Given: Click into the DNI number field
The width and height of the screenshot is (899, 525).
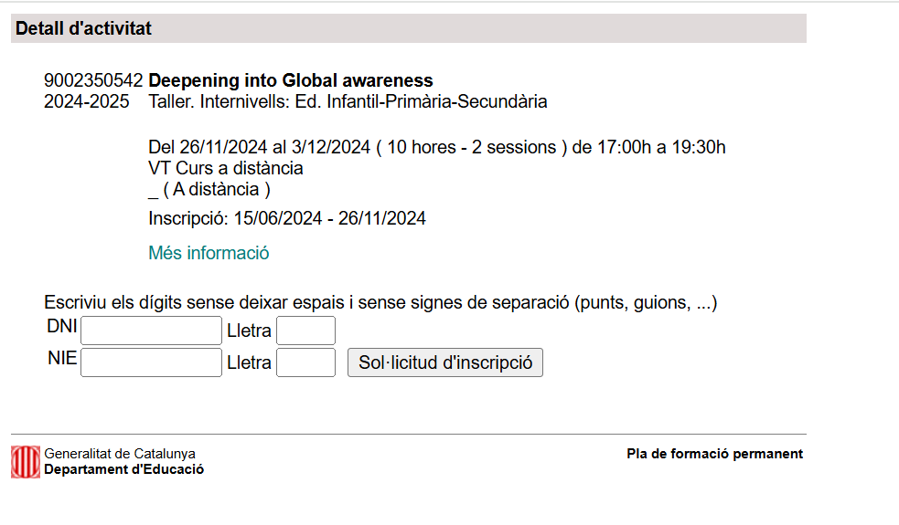Looking at the screenshot, I should 151,331.
